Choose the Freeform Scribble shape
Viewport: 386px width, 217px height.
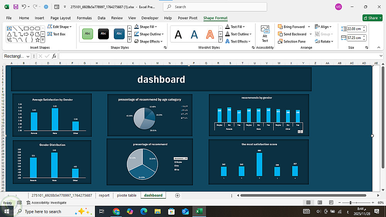9,40
